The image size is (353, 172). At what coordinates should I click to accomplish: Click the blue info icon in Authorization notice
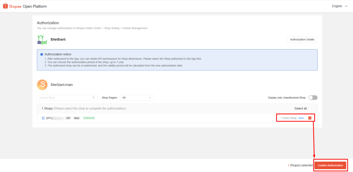point(41,54)
